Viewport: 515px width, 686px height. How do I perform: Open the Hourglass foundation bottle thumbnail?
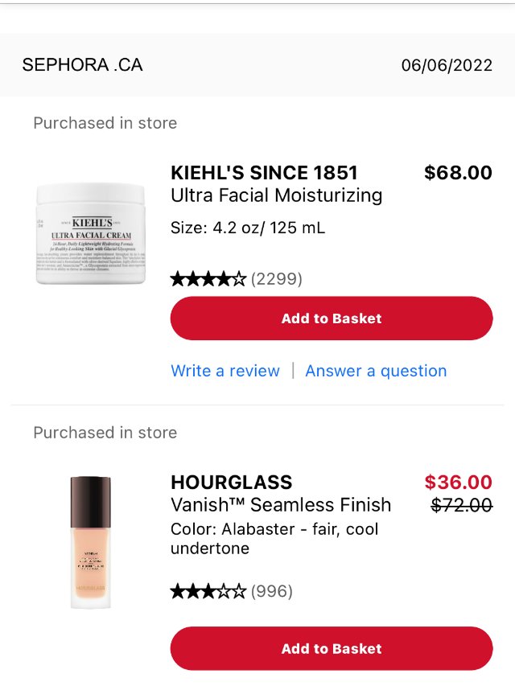tap(90, 540)
